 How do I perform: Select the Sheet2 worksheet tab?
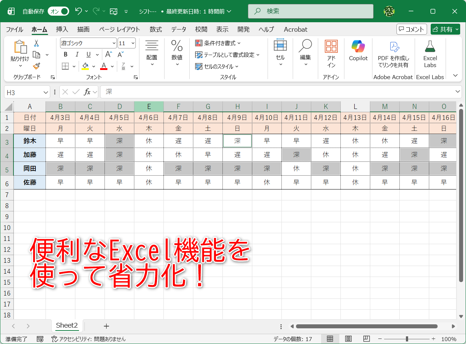pyautogui.click(x=67, y=325)
